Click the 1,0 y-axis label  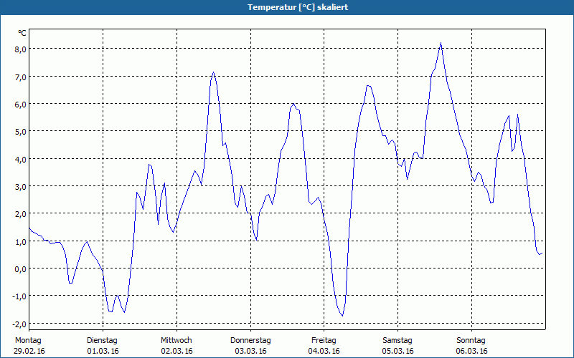20,241
